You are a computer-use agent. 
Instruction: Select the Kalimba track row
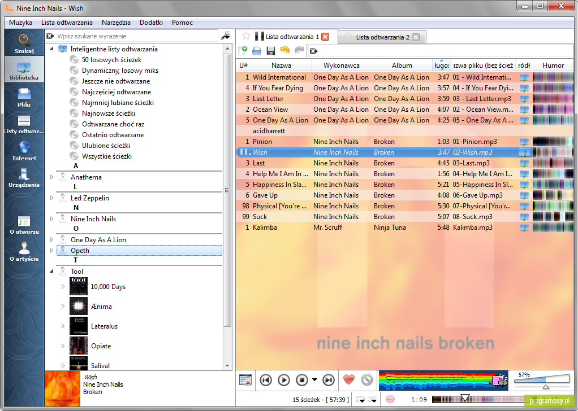click(x=405, y=228)
